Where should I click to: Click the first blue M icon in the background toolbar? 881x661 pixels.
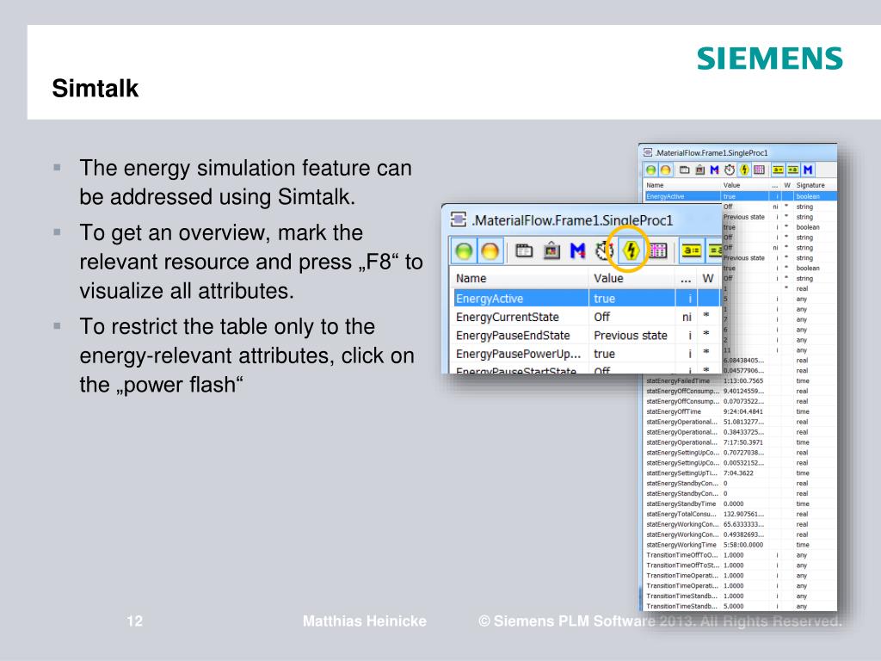[714, 170]
